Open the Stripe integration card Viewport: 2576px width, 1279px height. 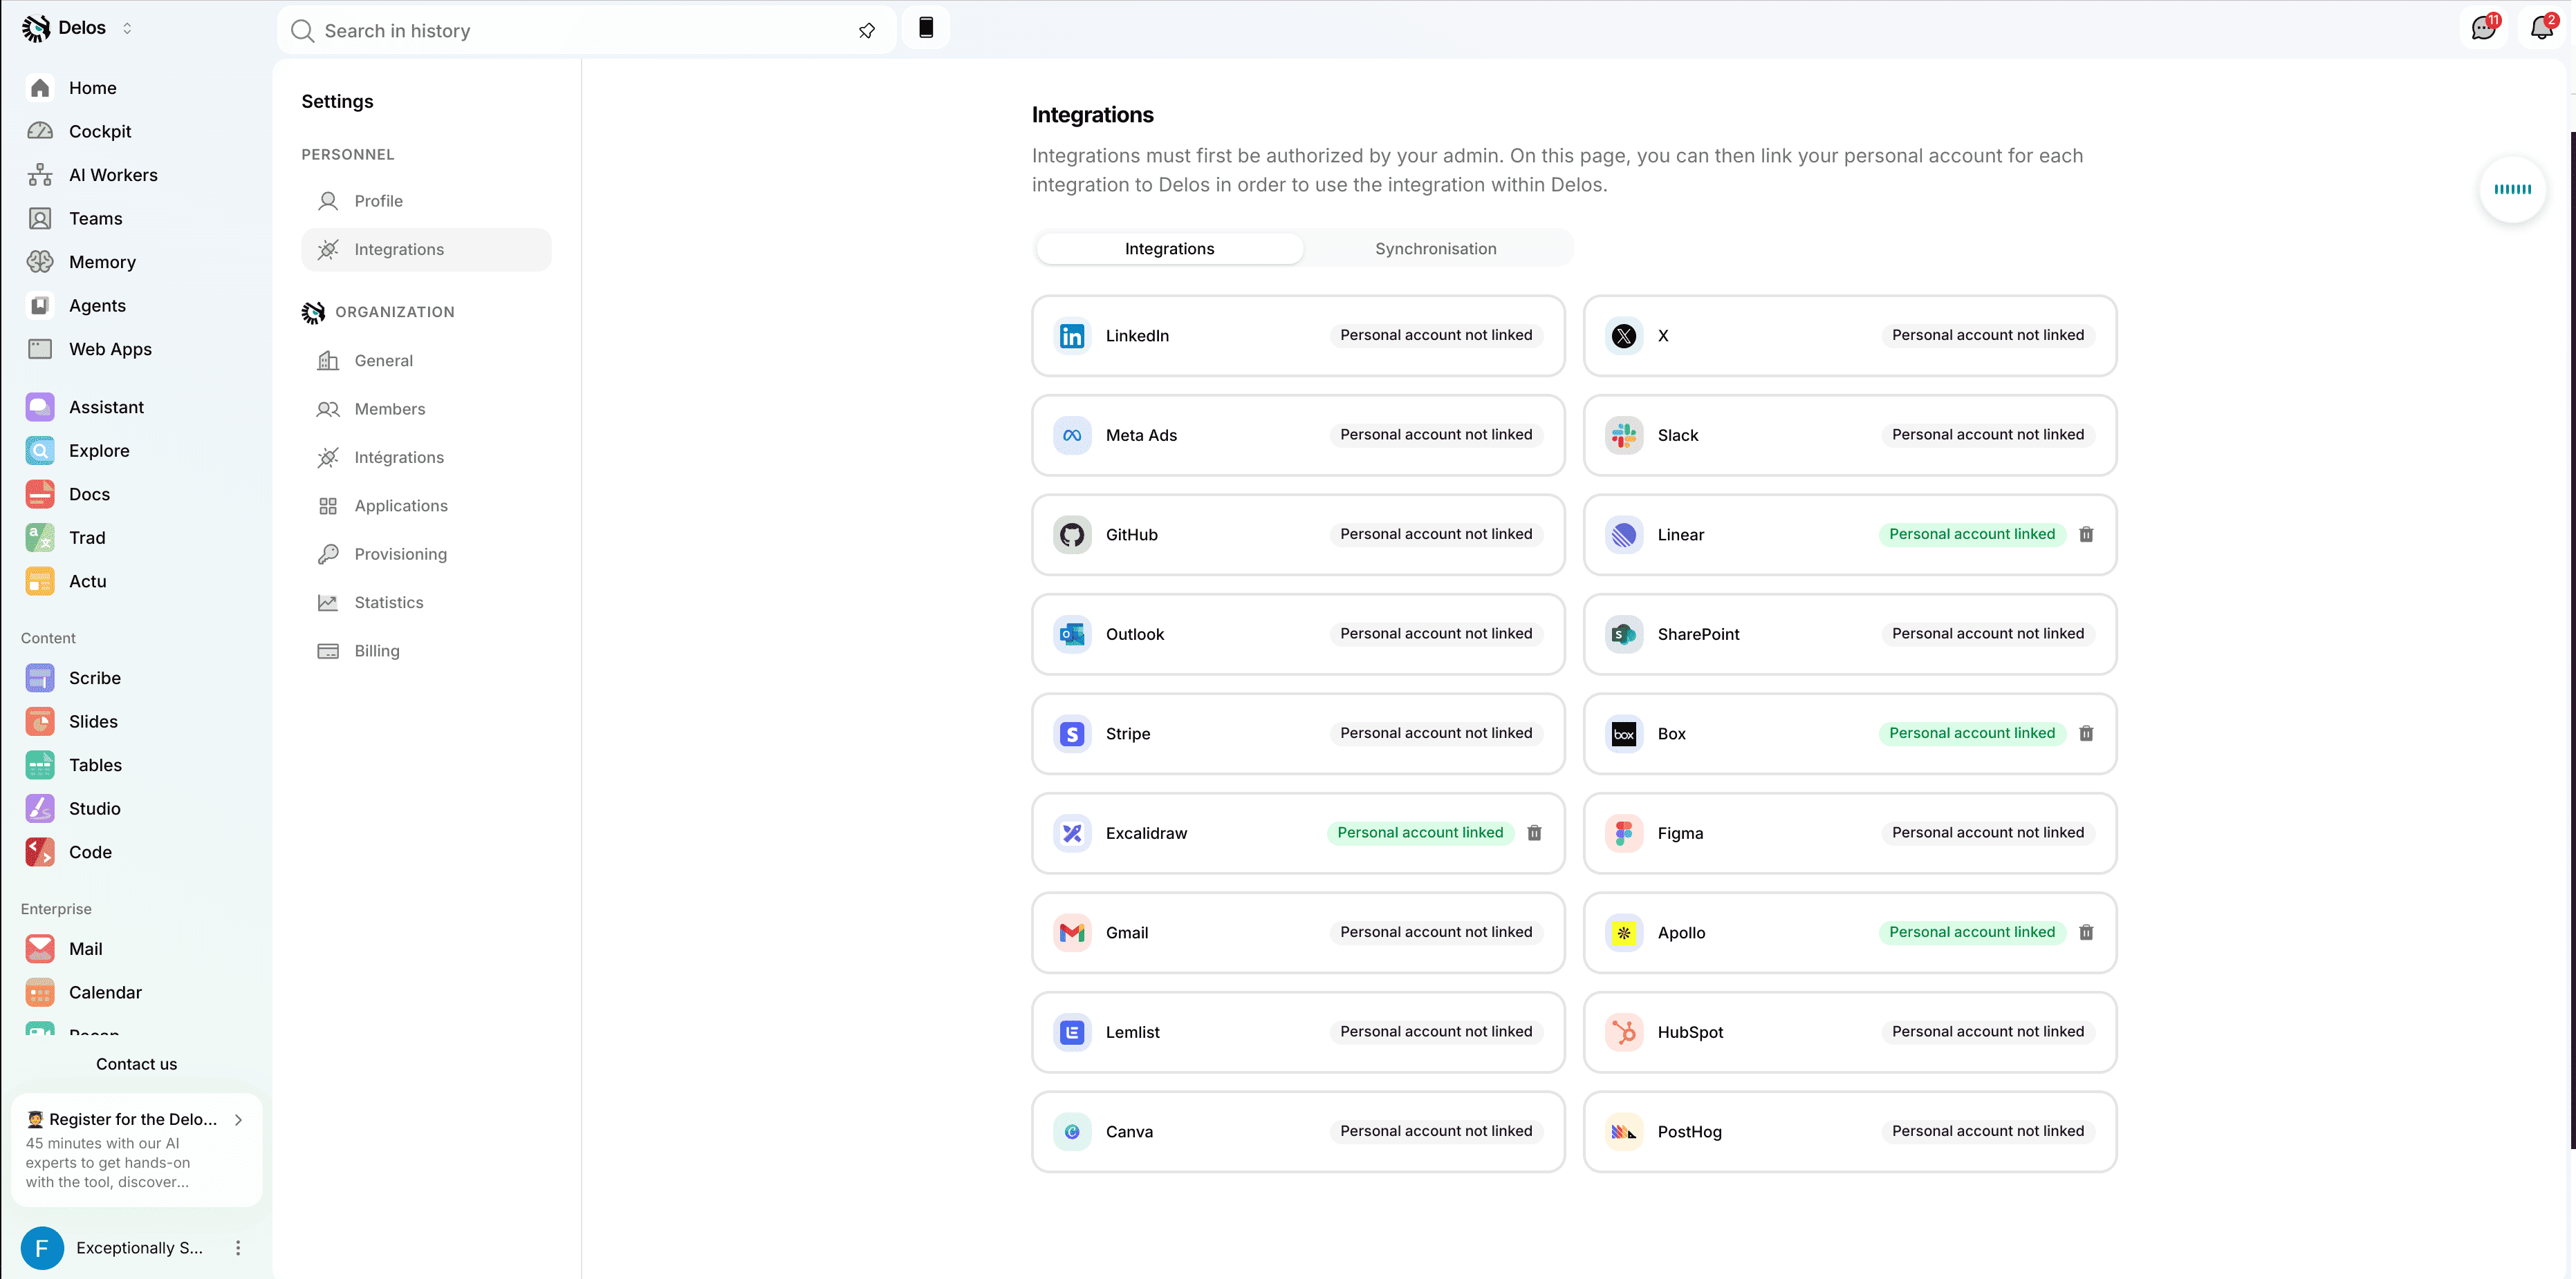(x=1298, y=733)
